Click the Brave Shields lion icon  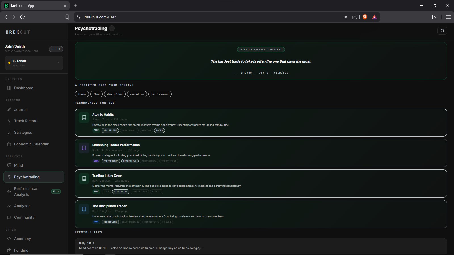[x=365, y=17]
